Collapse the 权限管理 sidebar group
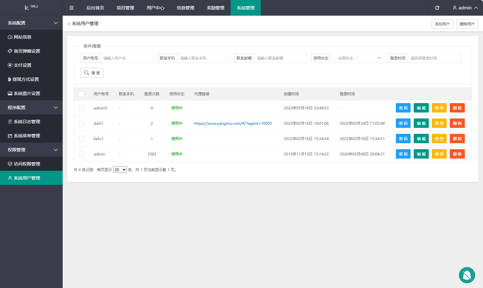483x288 pixels. 31,150
